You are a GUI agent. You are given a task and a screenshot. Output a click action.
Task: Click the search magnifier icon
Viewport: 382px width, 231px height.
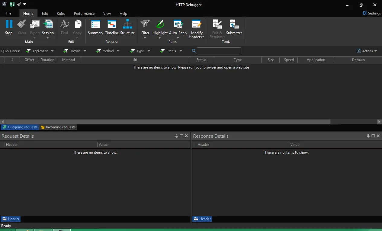[x=194, y=51]
